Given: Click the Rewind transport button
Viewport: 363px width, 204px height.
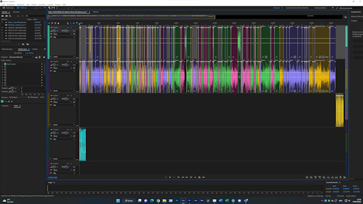Looking at the screenshot, I should coord(183,177).
